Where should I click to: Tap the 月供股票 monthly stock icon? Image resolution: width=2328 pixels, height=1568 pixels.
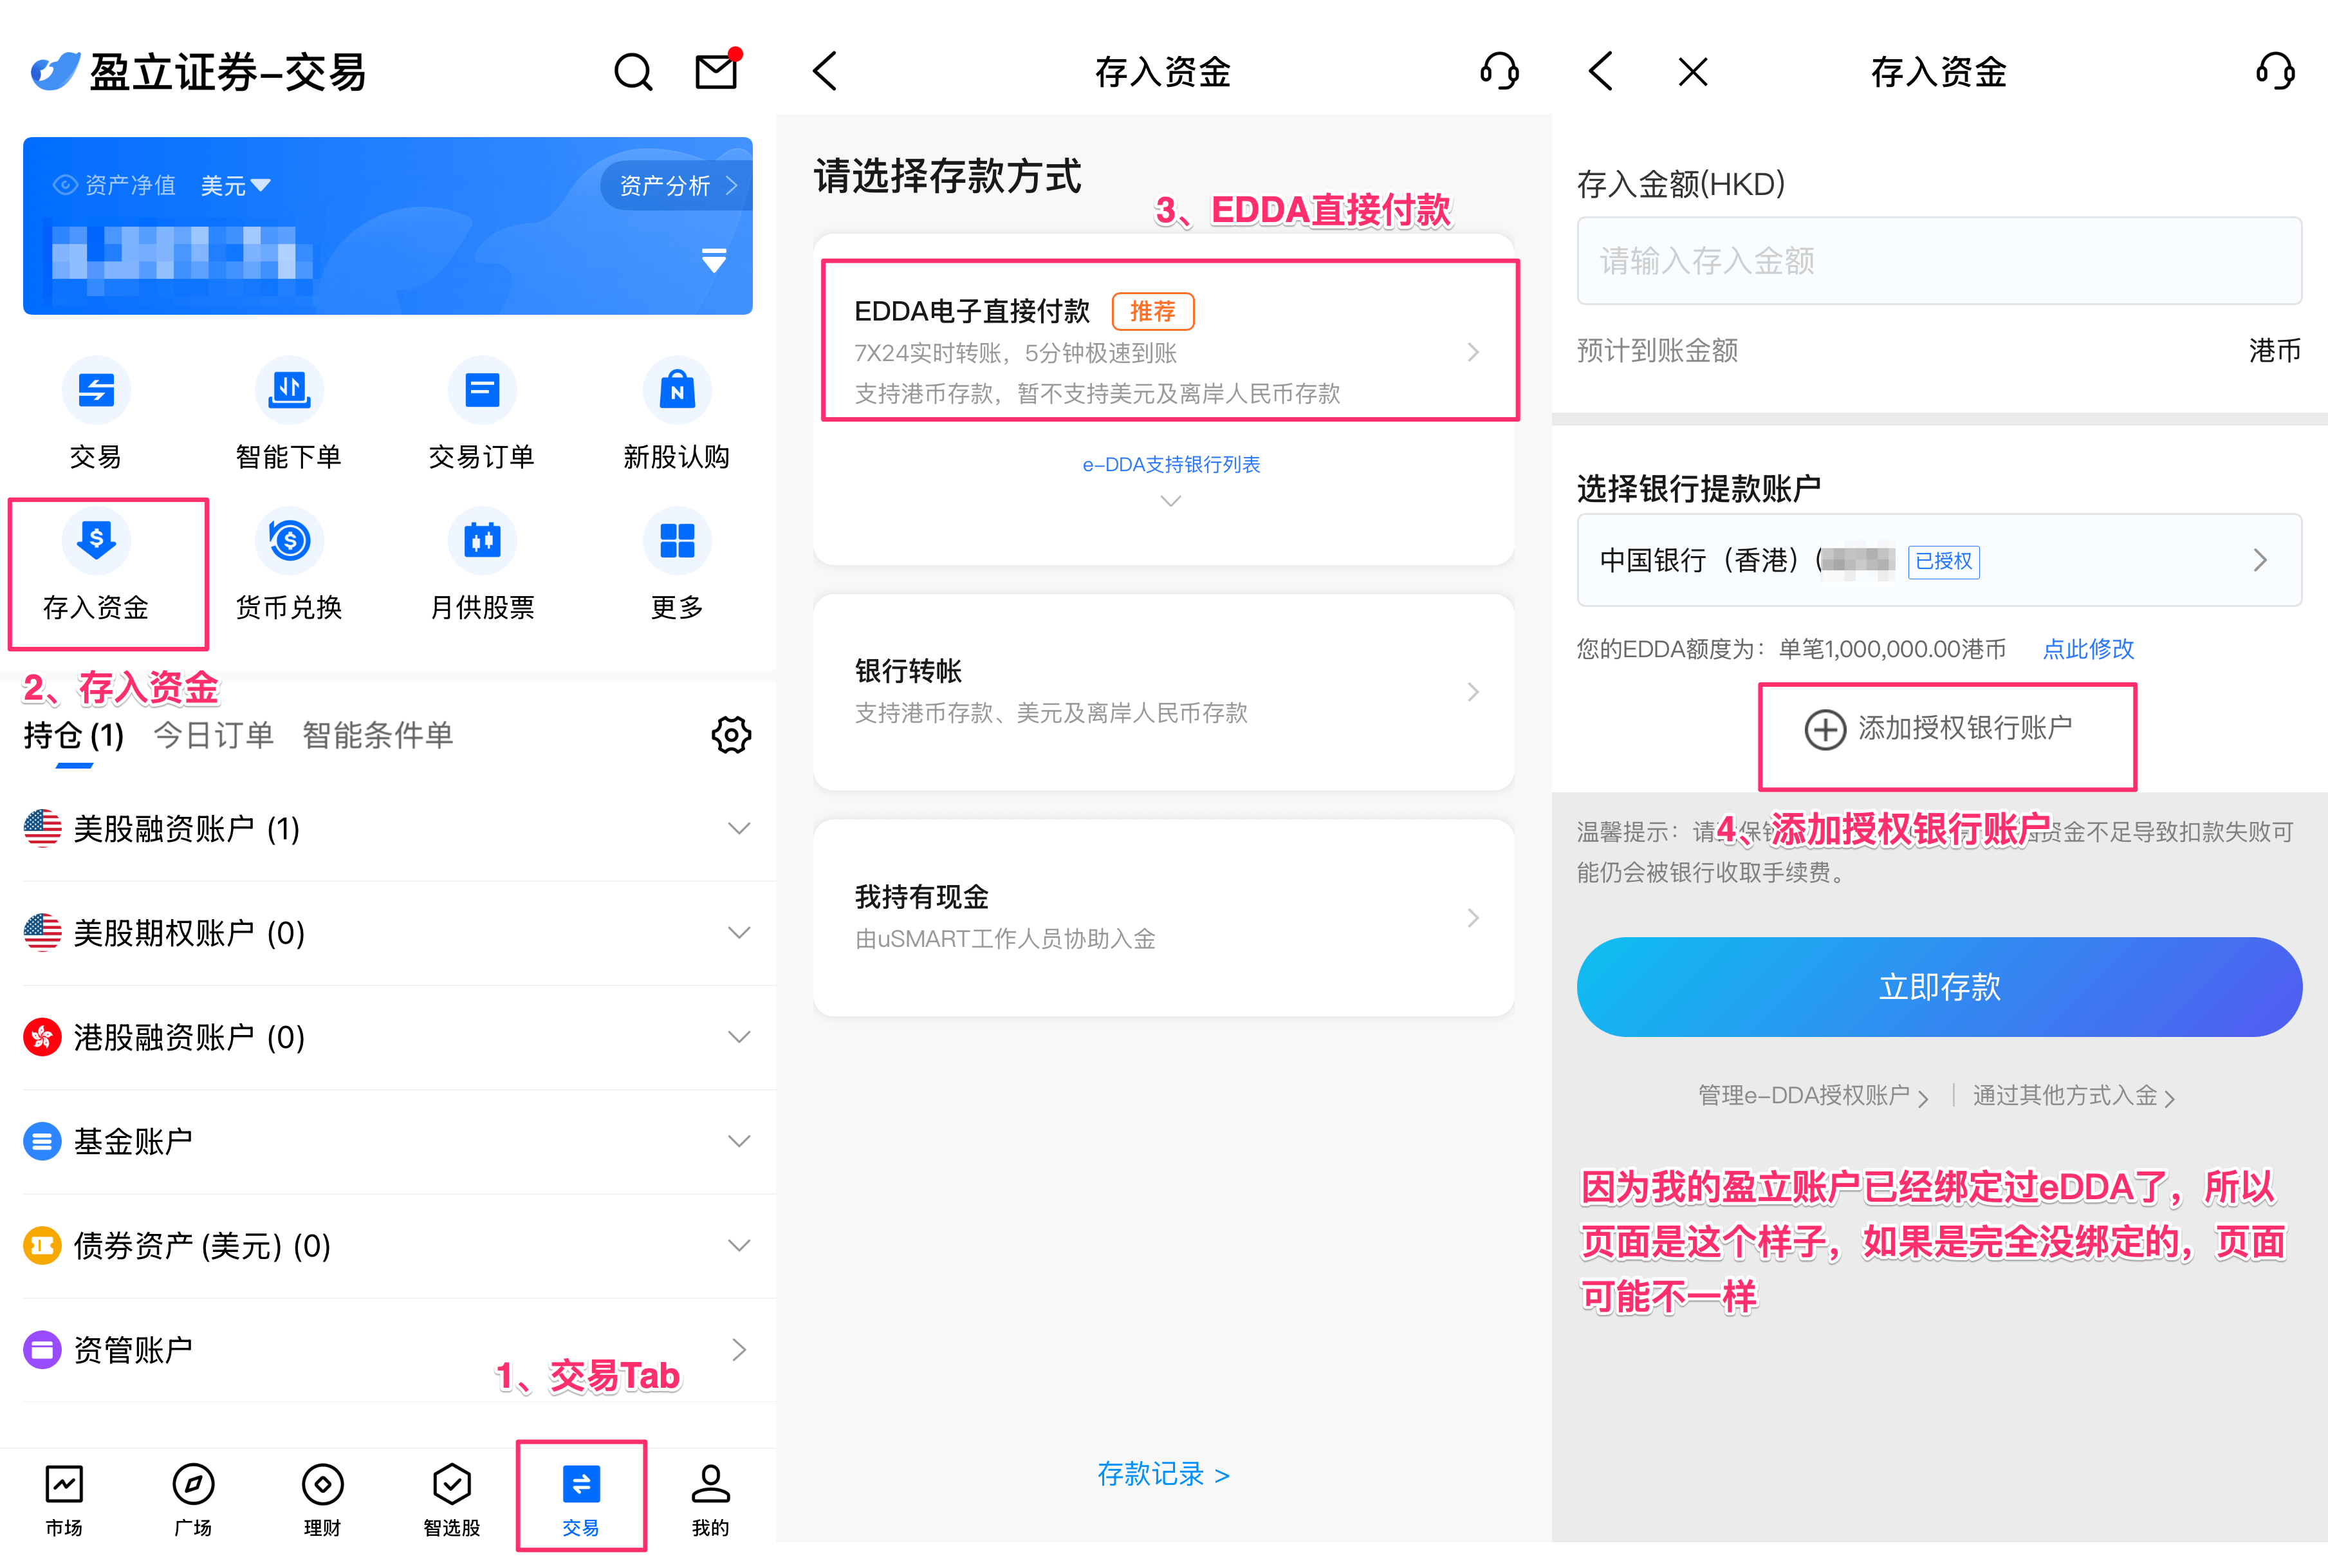coord(482,541)
